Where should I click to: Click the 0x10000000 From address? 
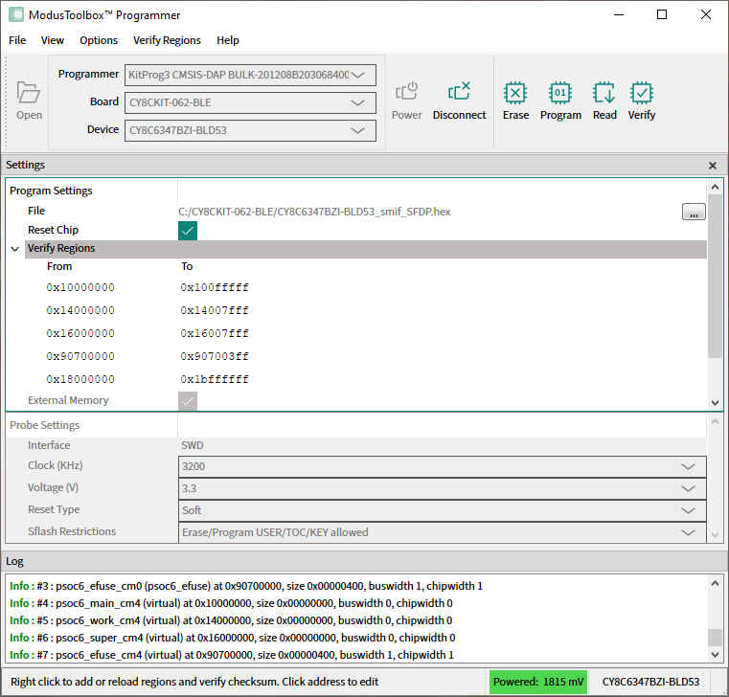(80, 288)
